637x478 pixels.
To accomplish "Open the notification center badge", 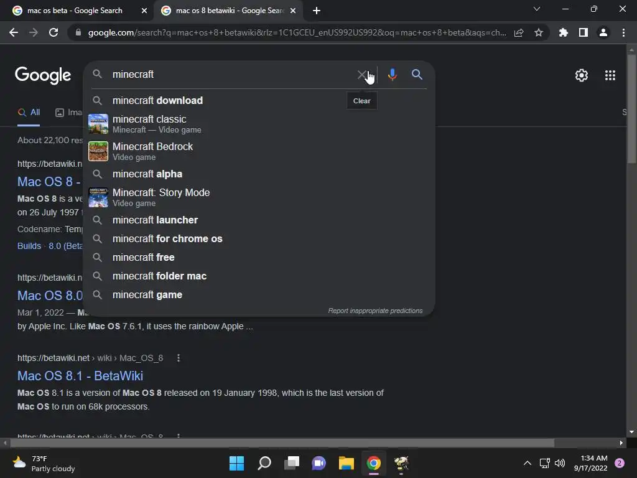I will tap(620, 463).
